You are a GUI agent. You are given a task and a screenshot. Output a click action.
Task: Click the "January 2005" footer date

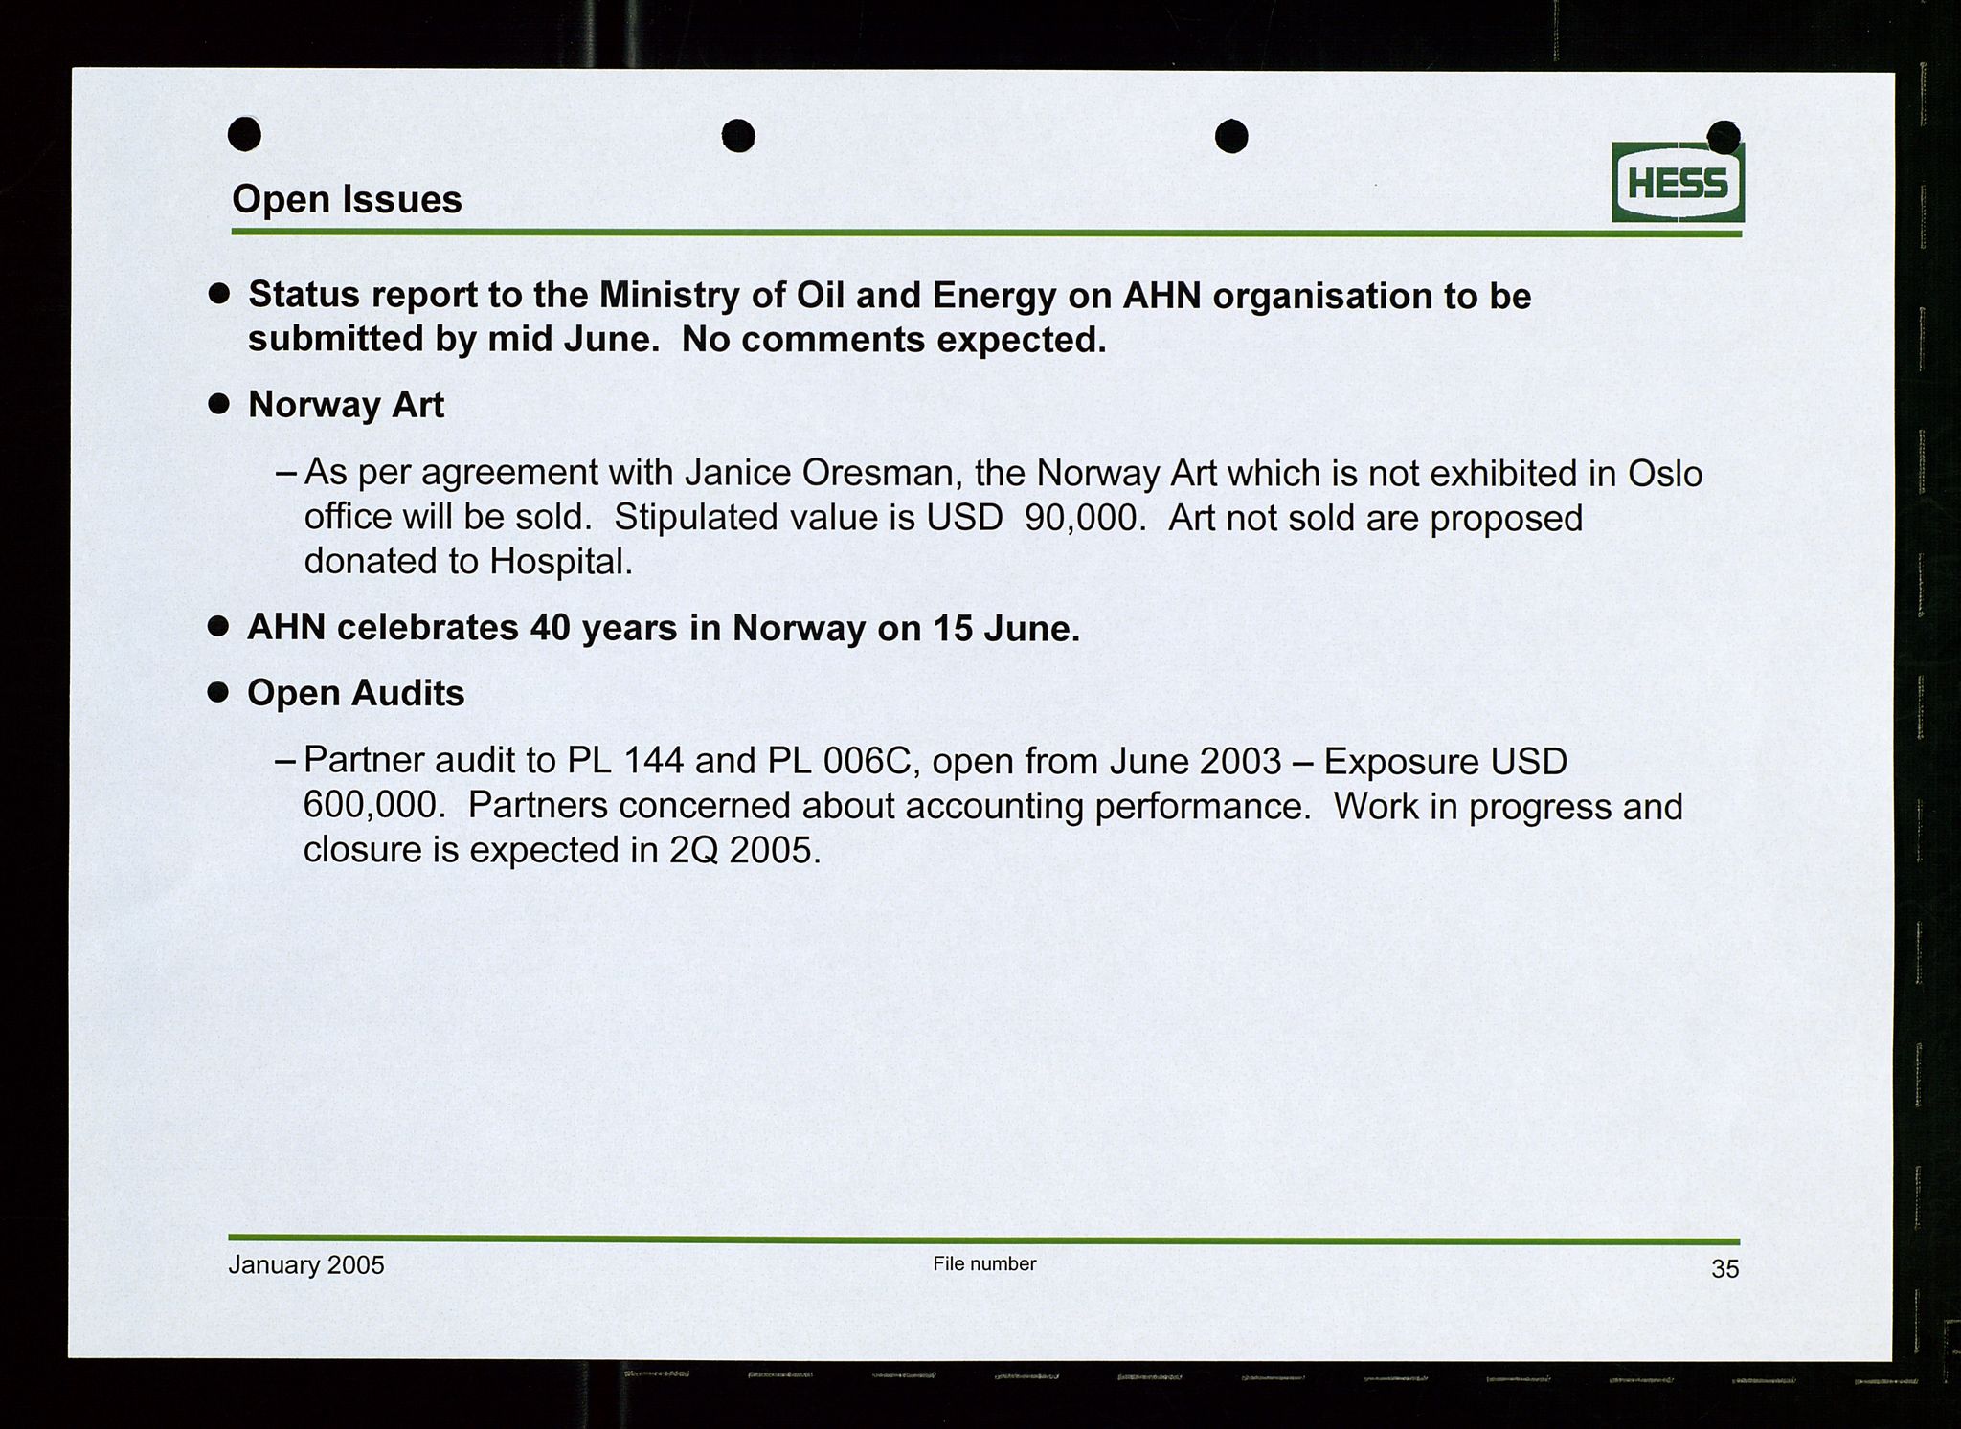pos(306,1265)
